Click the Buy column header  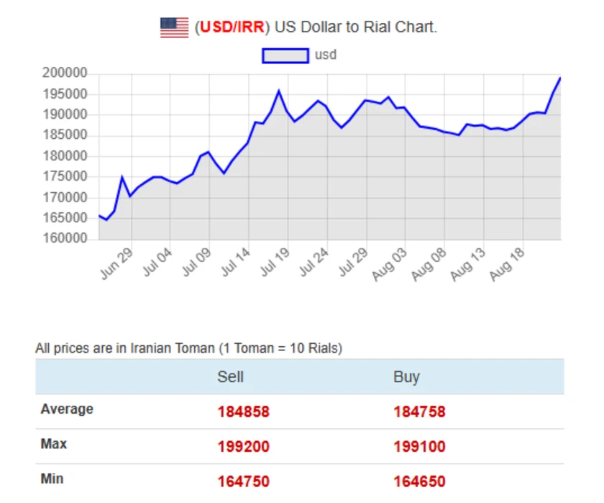pyautogui.click(x=406, y=376)
